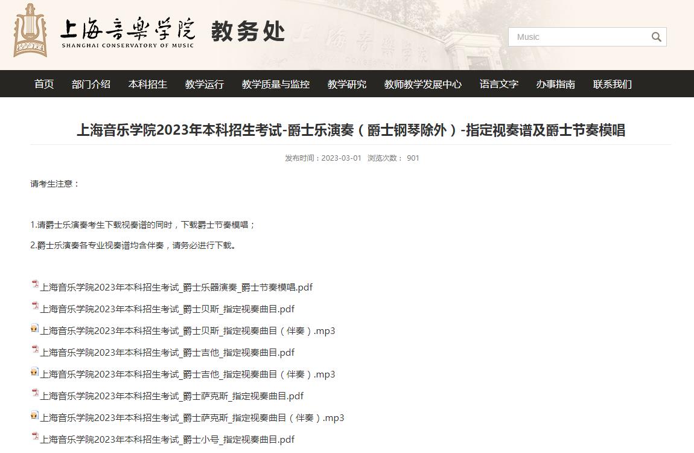Image resolution: width=694 pixels, height=453 pixels.
Task: Download 爵士吉他_指定视奏曲目（伴奏）.mp3 link
Action: (x=188, y=374)
